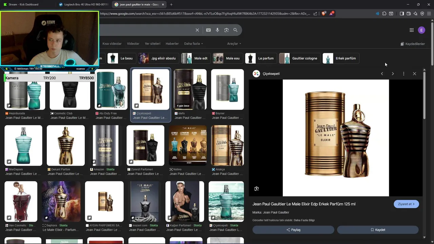The width and height of the screenshot is (434, 244).
Task: Share this page from address bar
Action: point(315,14)
